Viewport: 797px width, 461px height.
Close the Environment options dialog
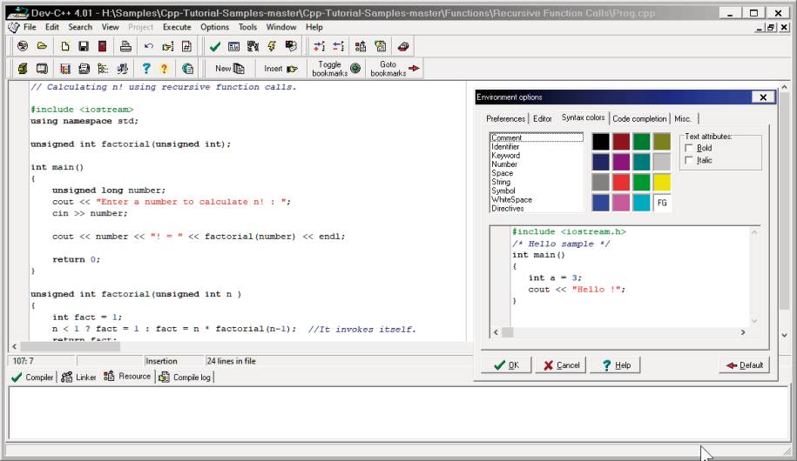(x=763, y=97)
